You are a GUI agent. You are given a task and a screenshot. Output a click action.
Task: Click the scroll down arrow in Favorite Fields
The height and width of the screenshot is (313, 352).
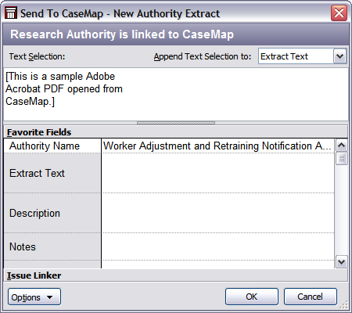342,261
